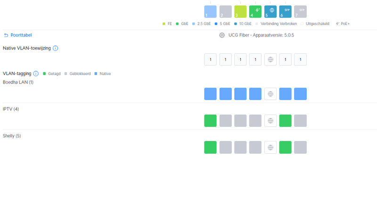This screenshot has height=199, width=377.
Task: Toggle Shelly blocked state on port 7
Action: coord(300,147)
